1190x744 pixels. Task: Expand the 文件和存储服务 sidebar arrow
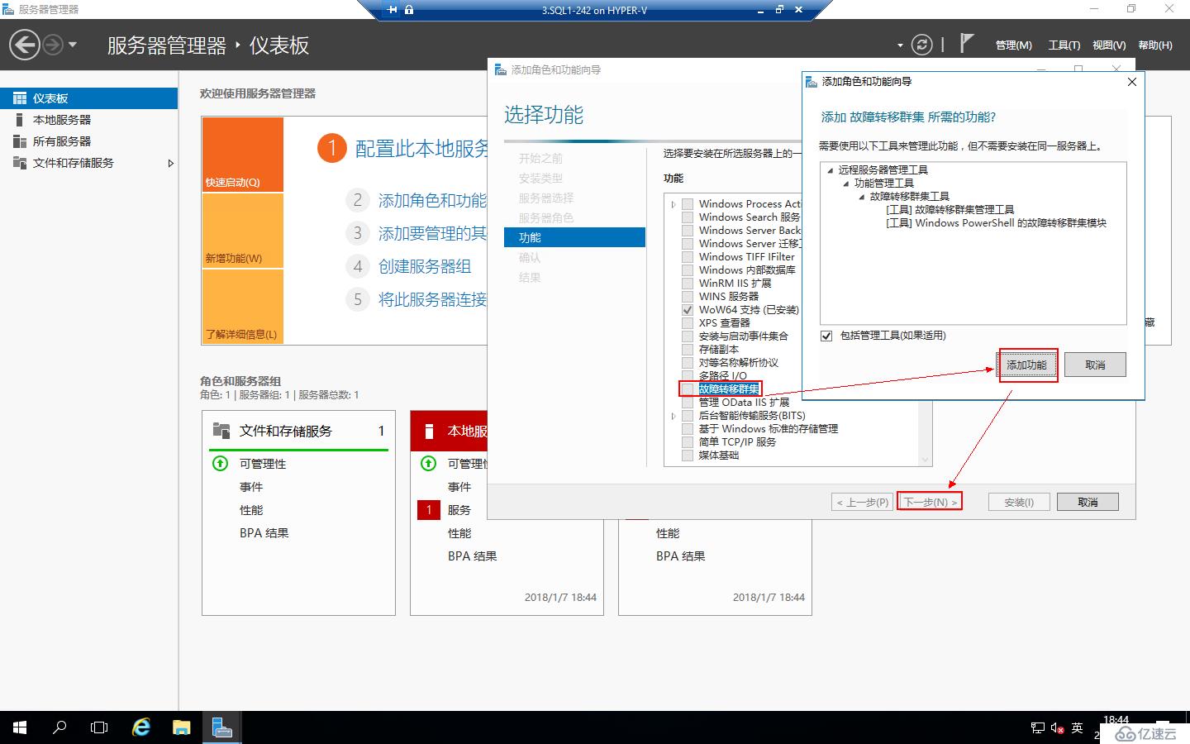170,163
